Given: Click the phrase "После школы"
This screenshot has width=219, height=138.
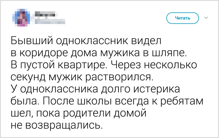Looking at the screenshot, I should (80, 101).
